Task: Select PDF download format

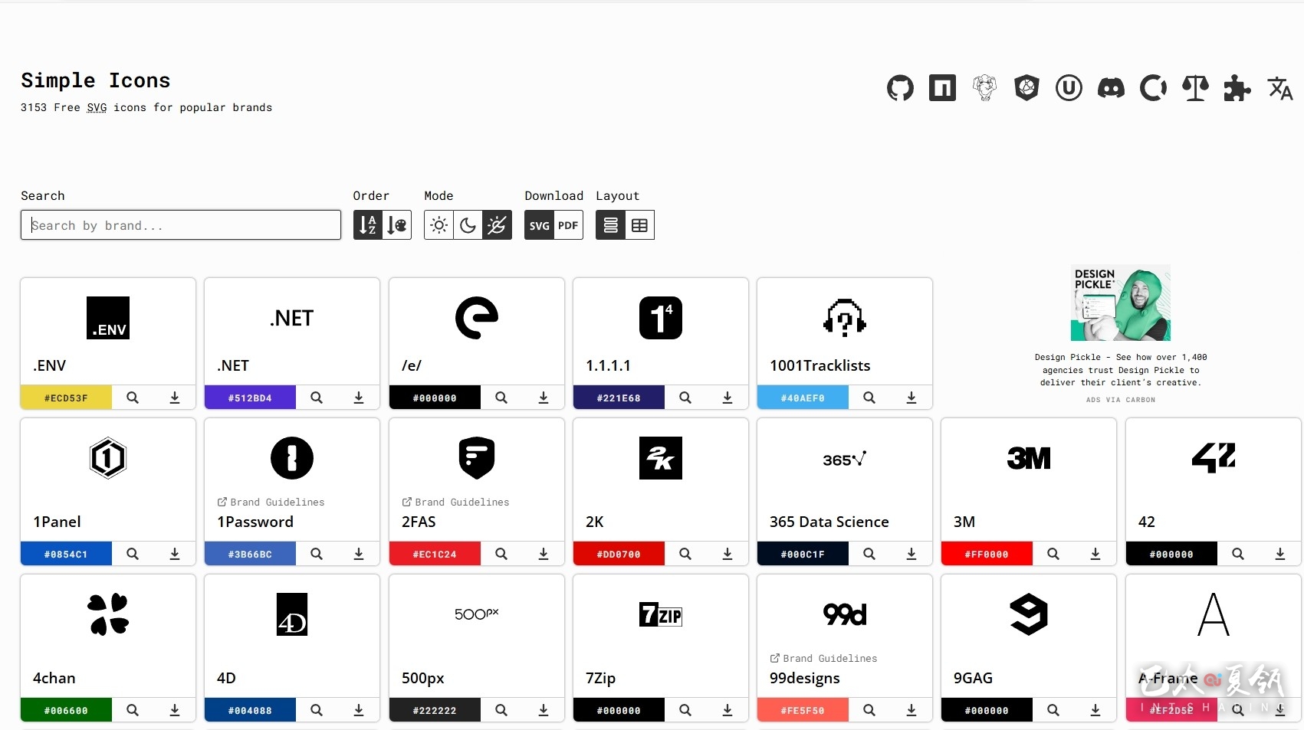Action: point(568,225)
